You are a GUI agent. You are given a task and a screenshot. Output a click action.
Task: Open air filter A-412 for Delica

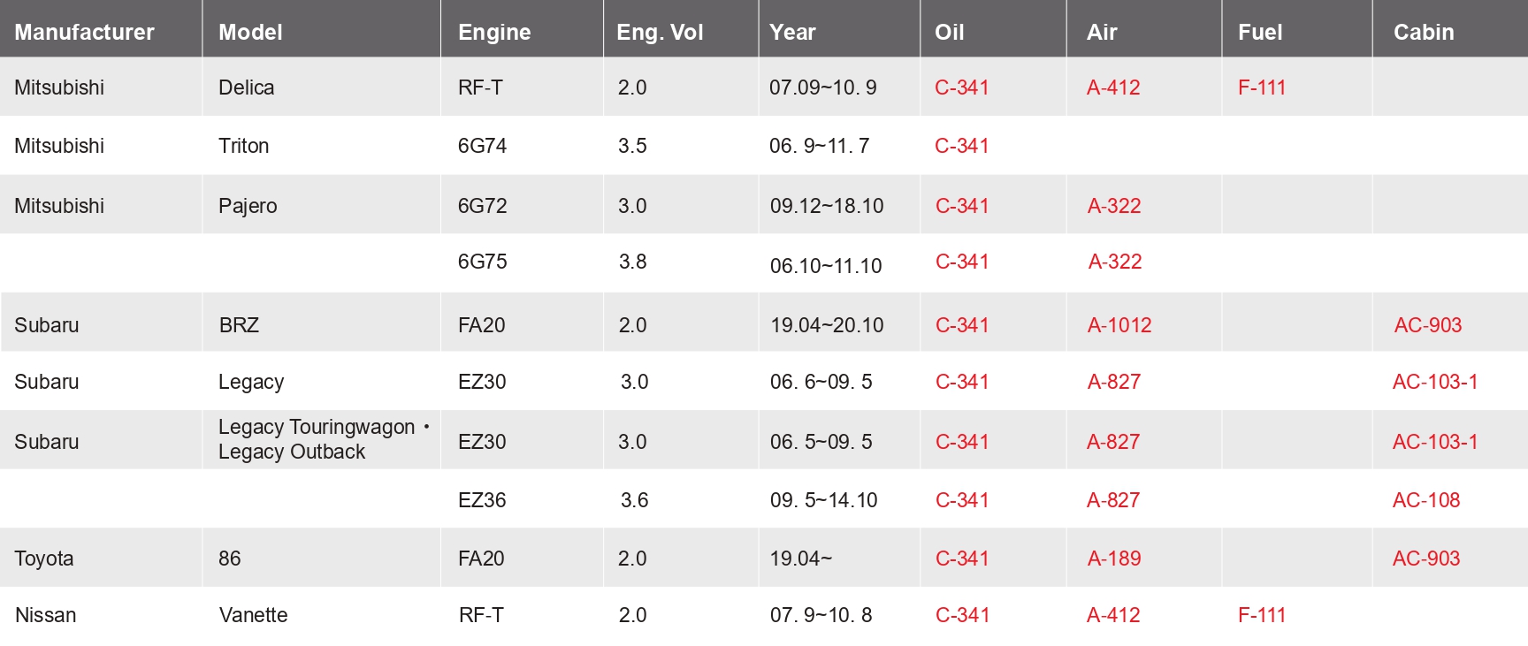point(1112,87)
